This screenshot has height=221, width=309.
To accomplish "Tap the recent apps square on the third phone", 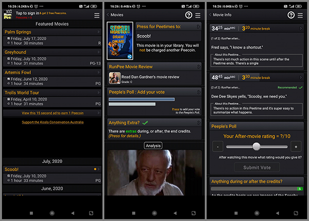I will point(236,213).
